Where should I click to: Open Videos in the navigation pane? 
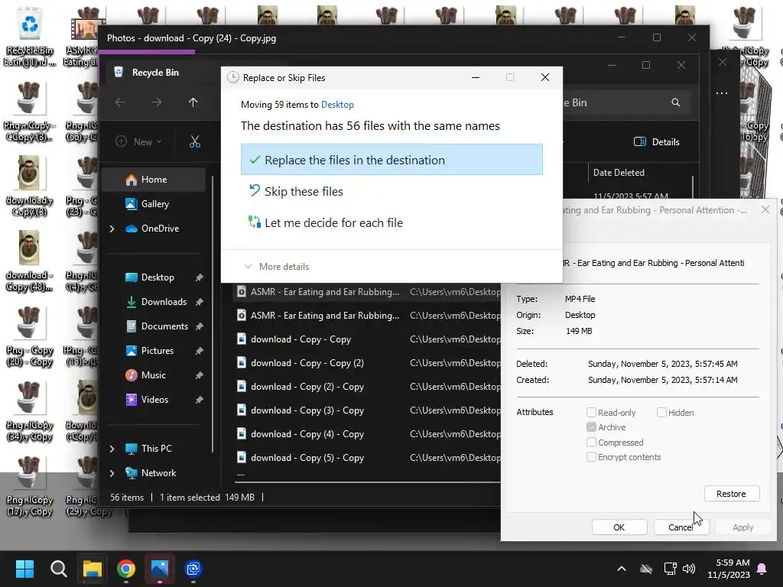(x=156, y=400)
